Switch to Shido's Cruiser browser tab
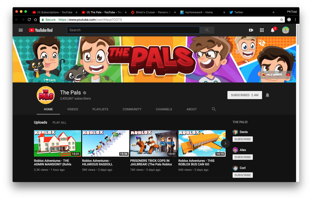The height and width of the screenshot is (200, 312). coord(153,12)
